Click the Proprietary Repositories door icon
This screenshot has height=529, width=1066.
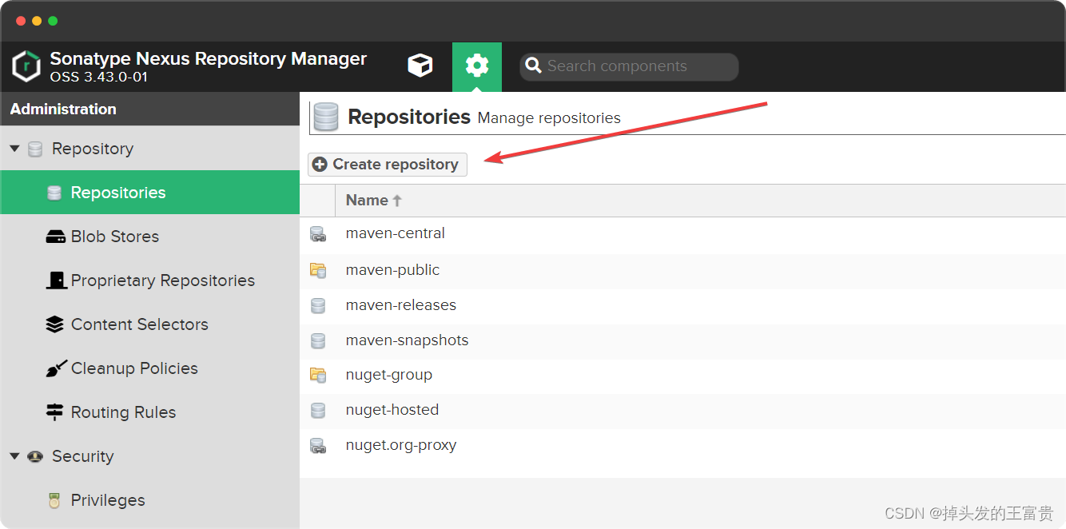tap(56, 280)
